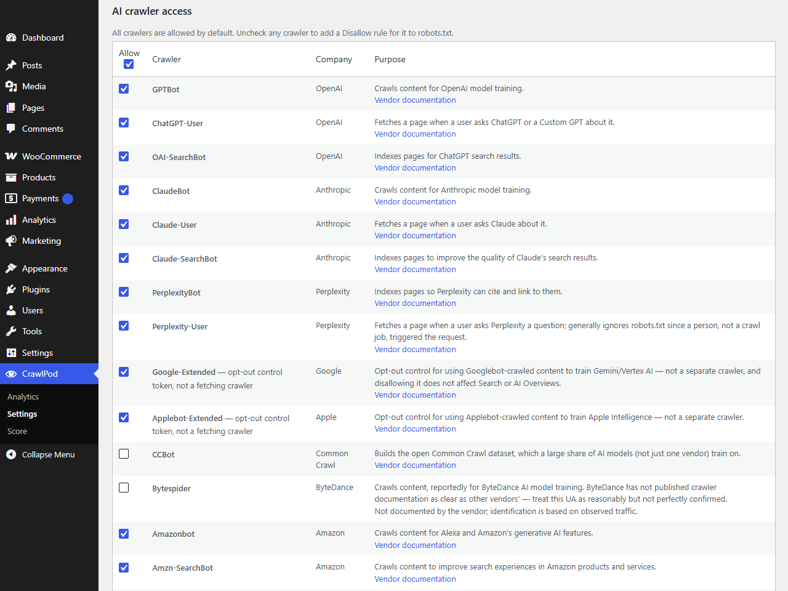Open Google-Extended Vendor documentation link
This screenshot has height=591, width=788.
[x=415, y=395]
